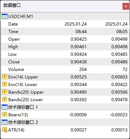This screenshot has height=139, width=130.
Task: Click the time value 08:44
Action: tap(81, 32)
